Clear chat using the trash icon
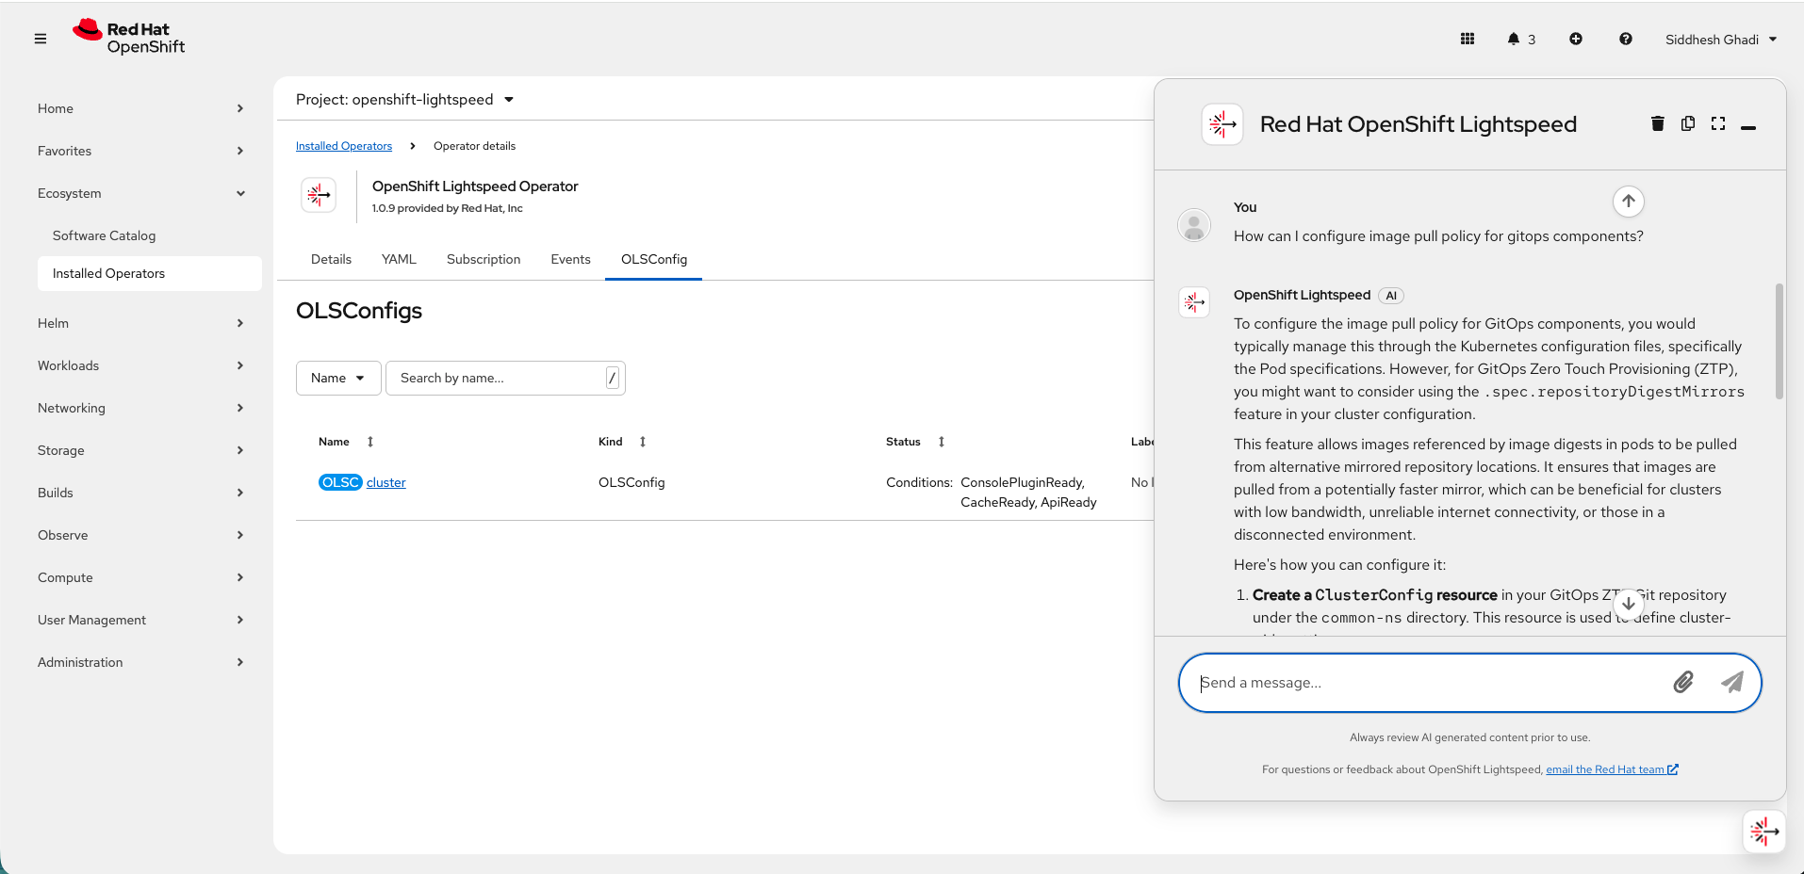This screenshot has height=874, width=1804. [1658, 123]
